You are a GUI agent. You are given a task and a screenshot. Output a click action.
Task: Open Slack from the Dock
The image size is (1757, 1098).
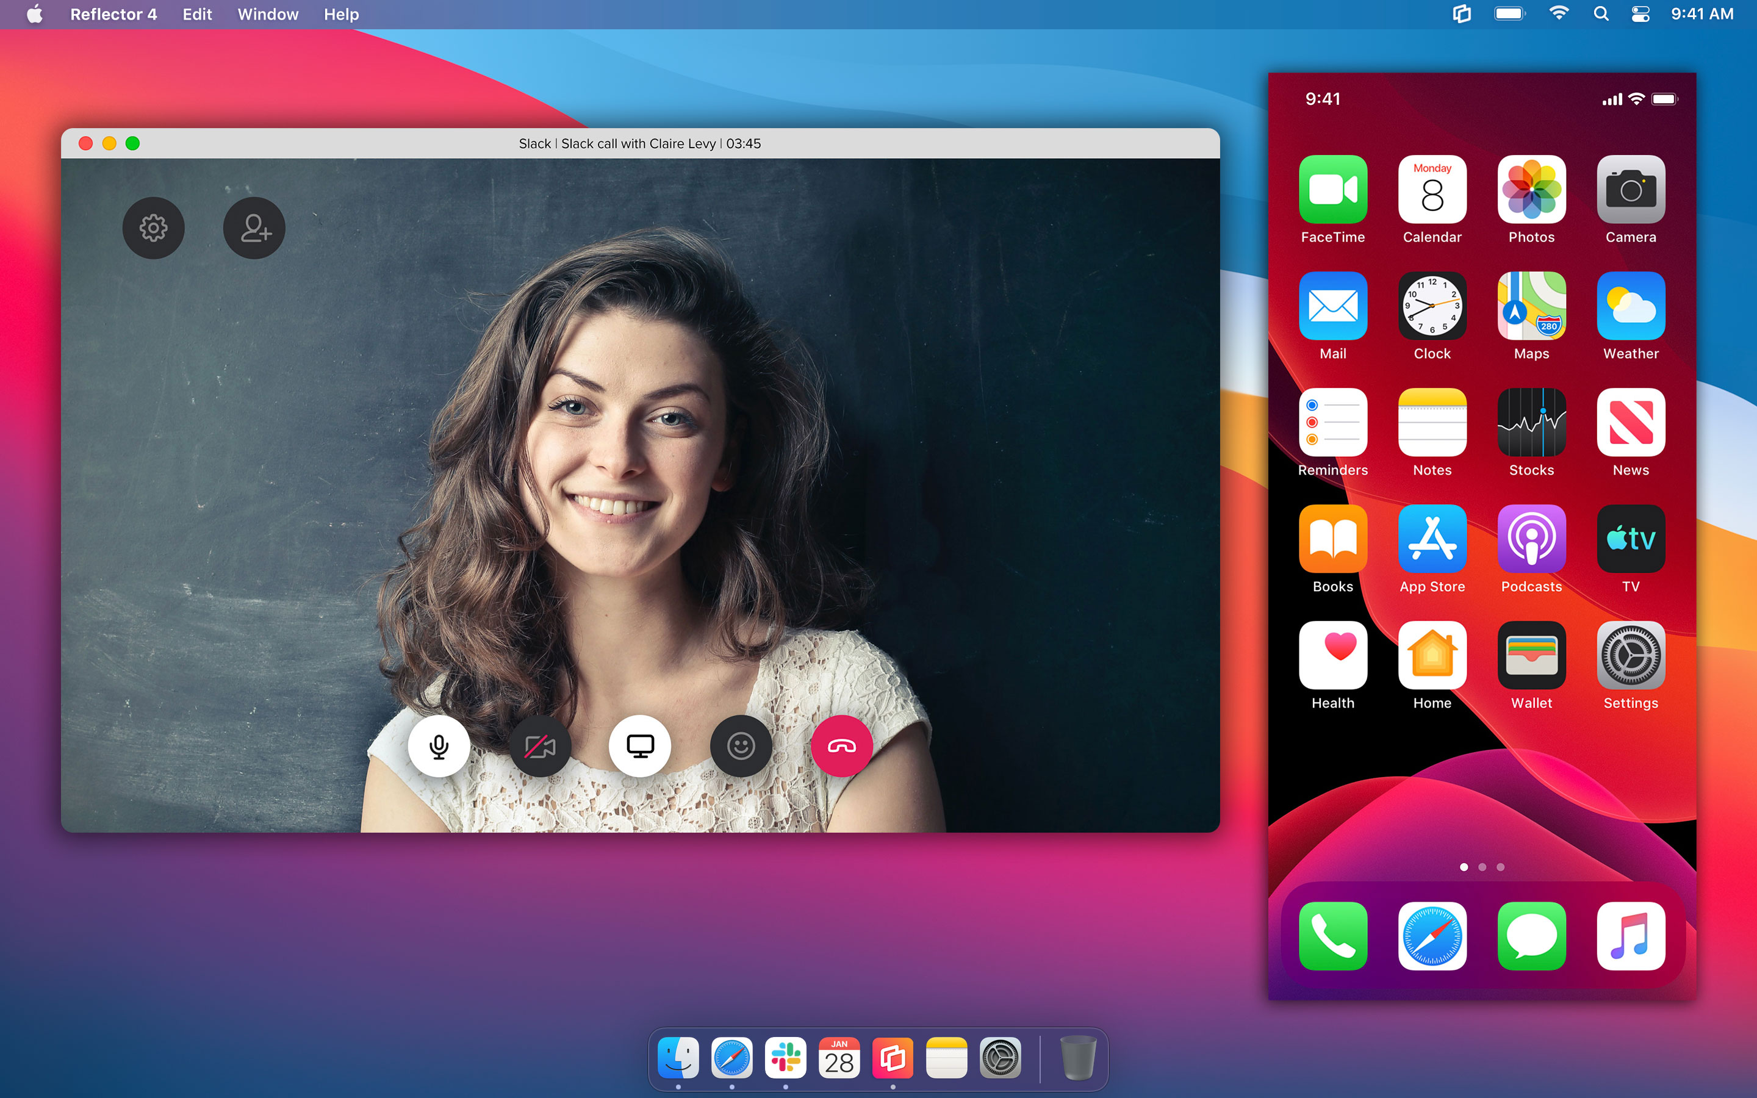pos(785,1058)
